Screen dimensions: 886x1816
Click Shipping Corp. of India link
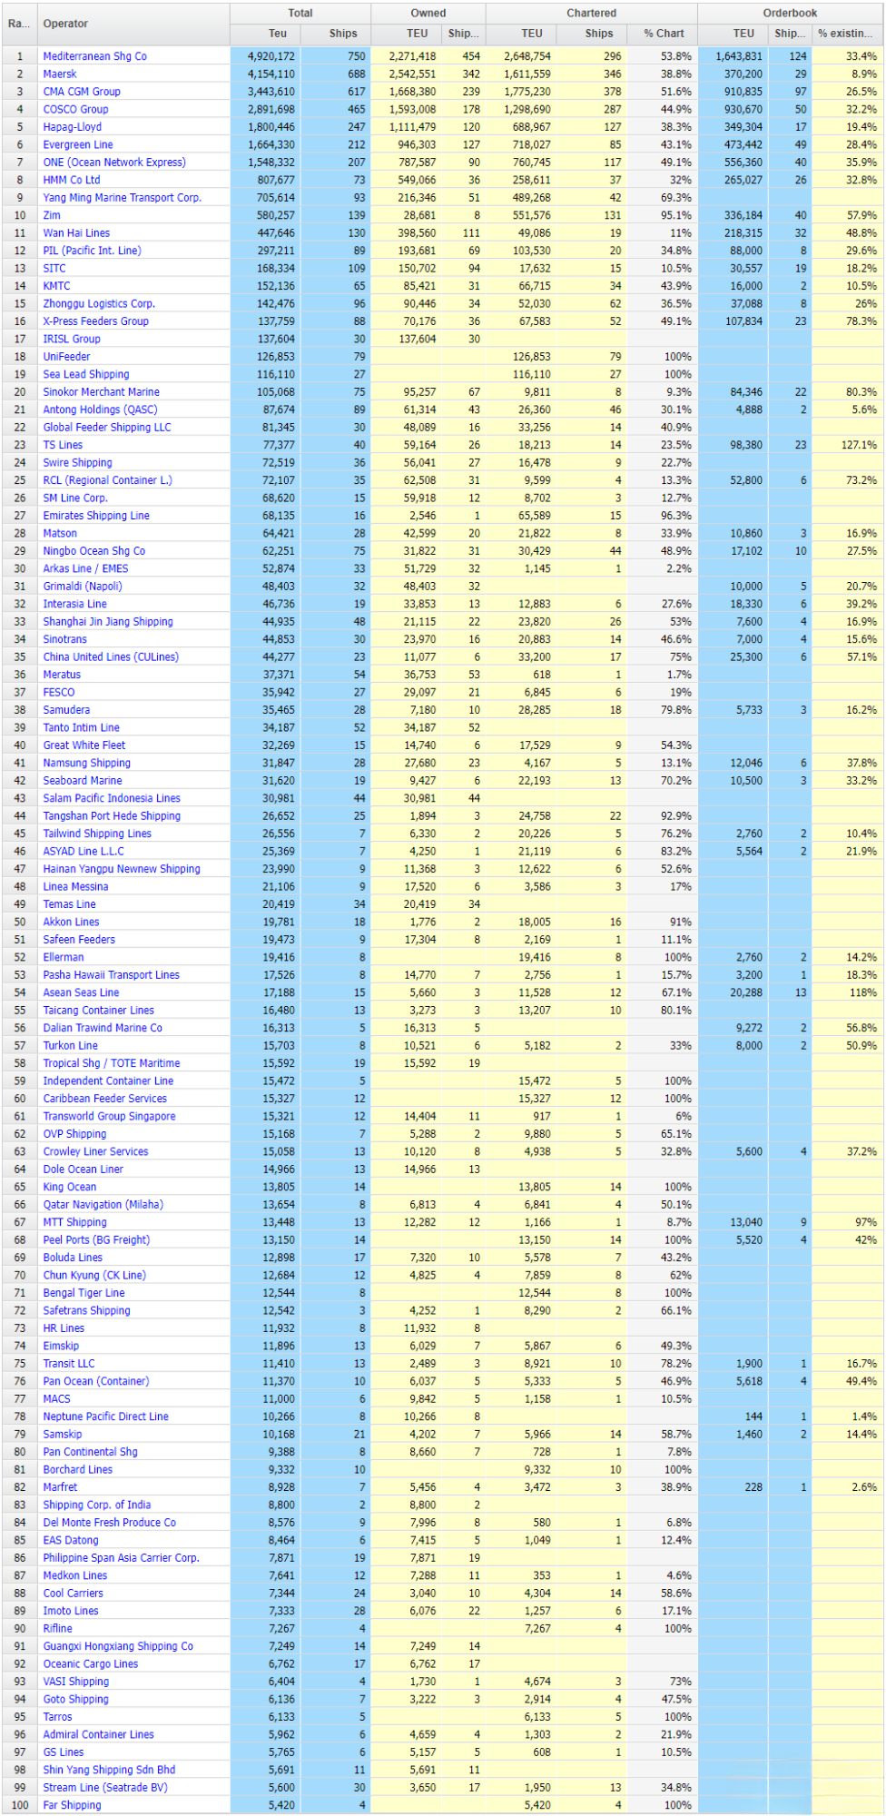click(x=97, y=1505)
